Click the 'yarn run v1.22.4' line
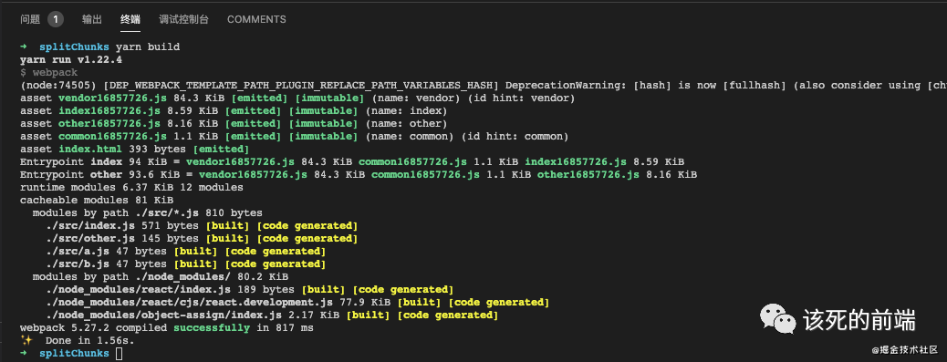This screenshot has width=947, height=362. (70, 60)
